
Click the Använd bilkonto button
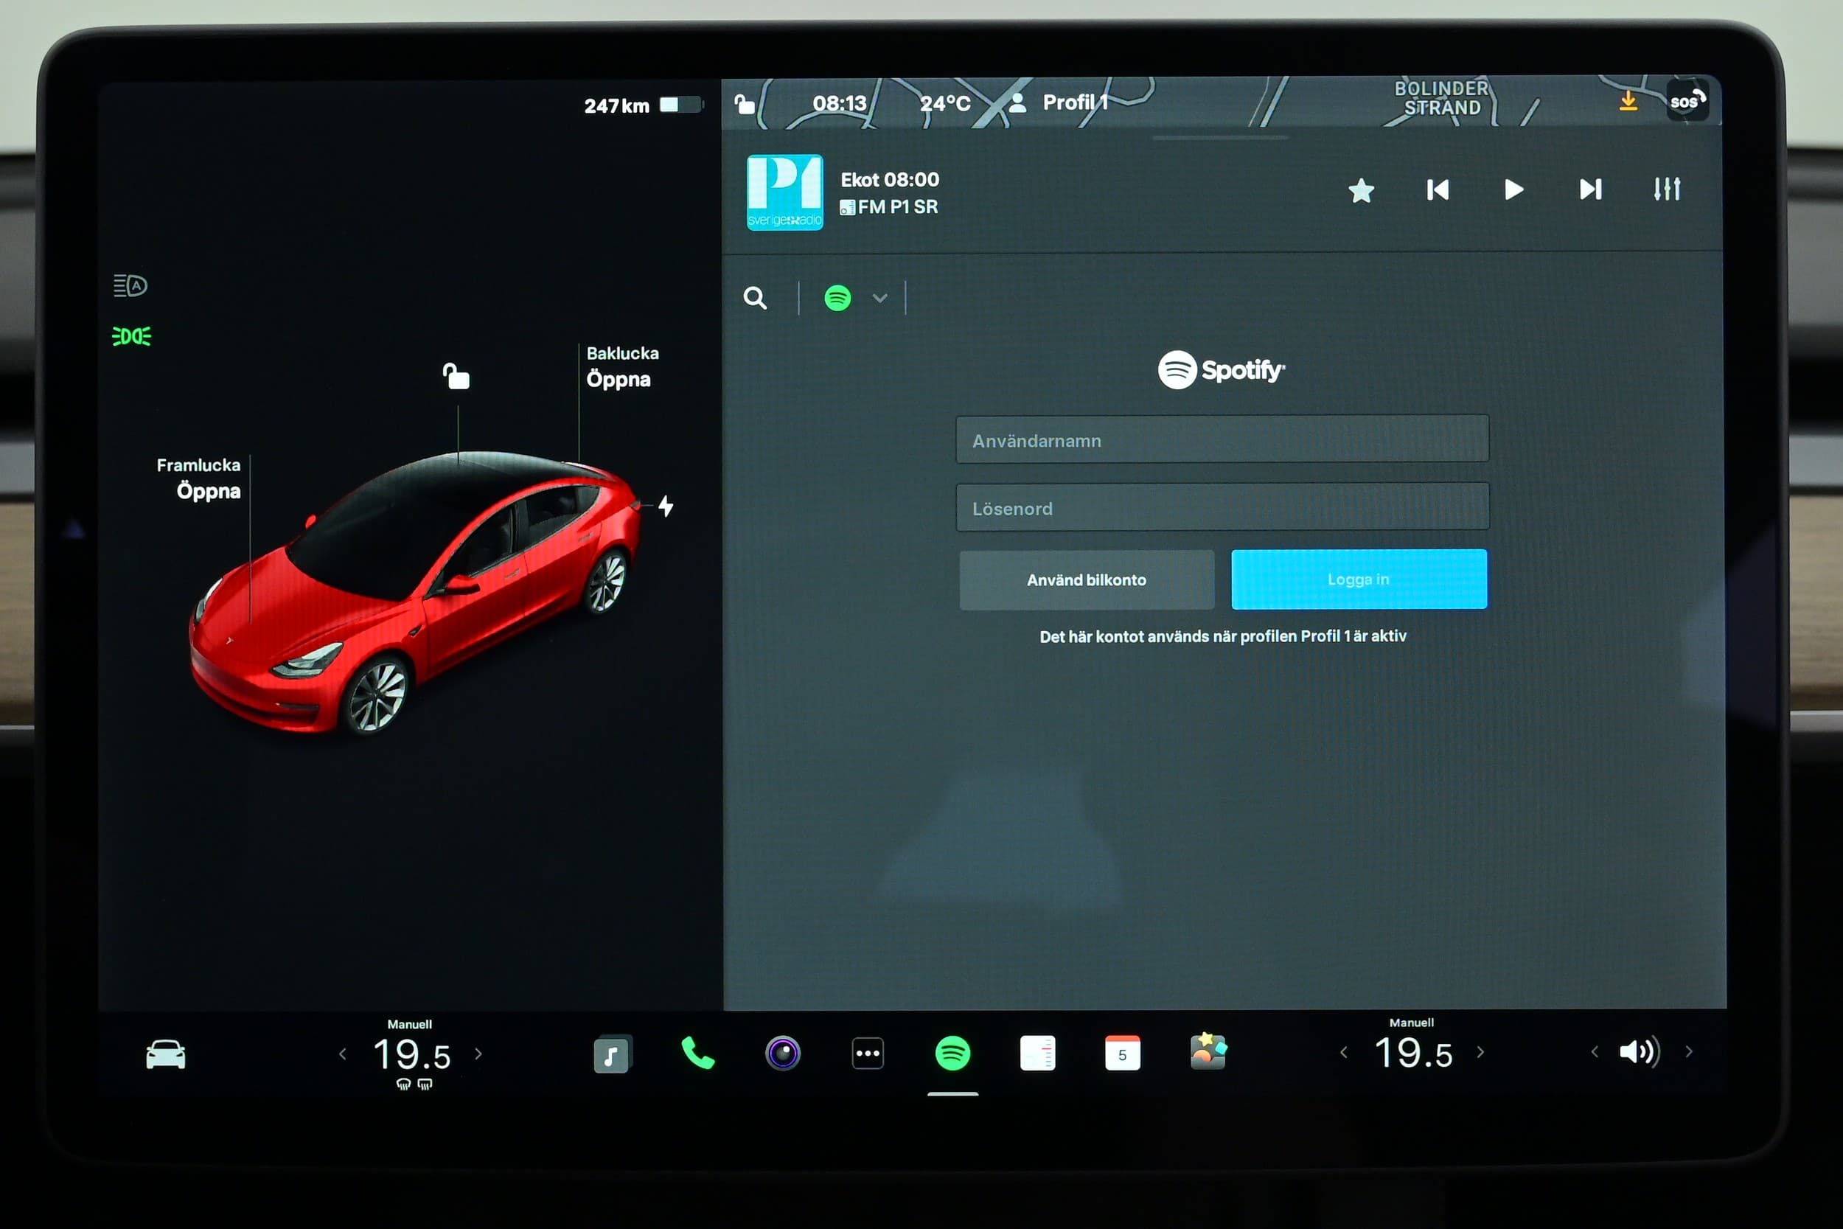pyautogui.click(x=1086, y=580)
